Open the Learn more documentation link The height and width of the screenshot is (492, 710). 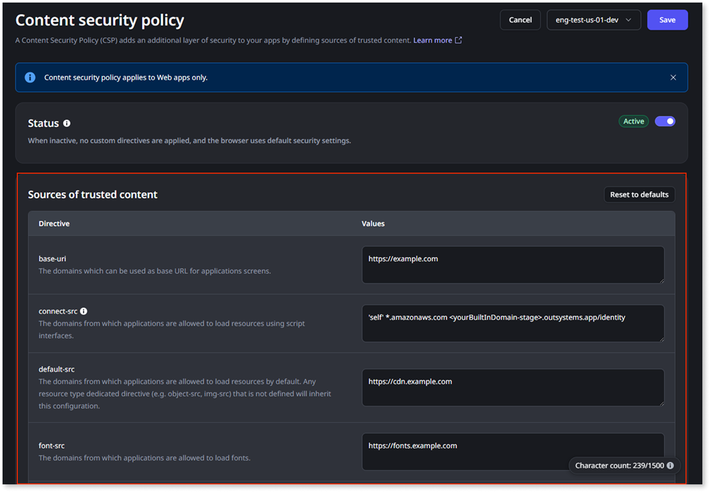coord(432,40)
